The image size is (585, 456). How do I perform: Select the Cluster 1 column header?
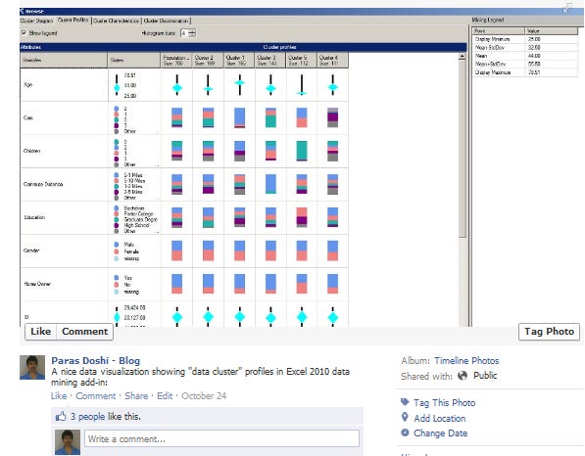(x=239, y=60)
